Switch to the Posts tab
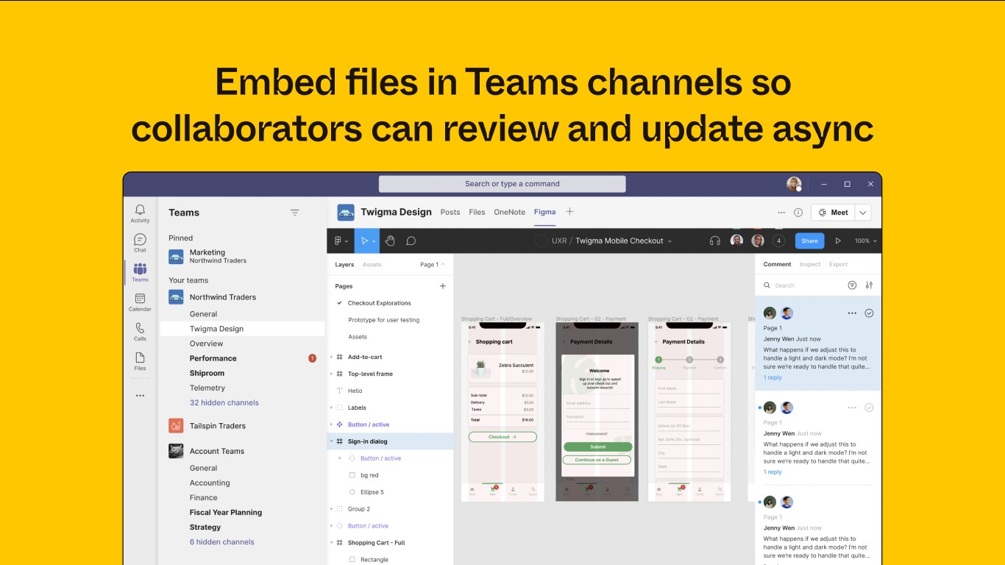Image resolution: width=1005 pixels, height=565 pixels. [450, 213]
